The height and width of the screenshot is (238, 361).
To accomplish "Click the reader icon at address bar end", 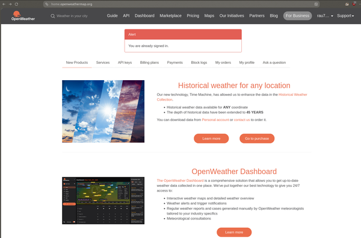I will [316, 4].
